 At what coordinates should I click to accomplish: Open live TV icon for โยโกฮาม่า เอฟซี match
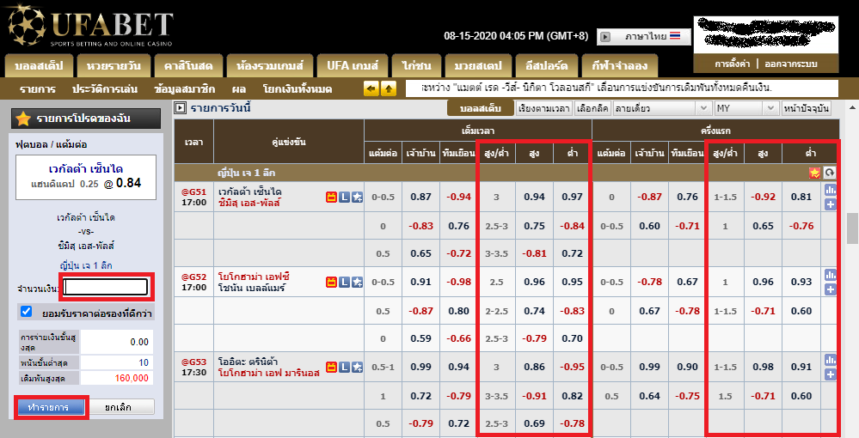click(x=331, y=282)
